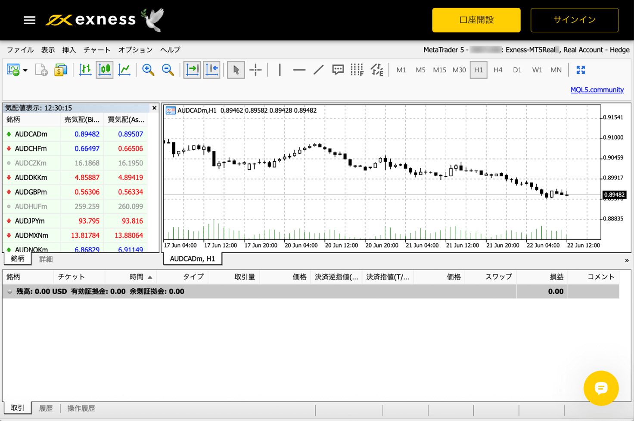Open the new chart dropdown arrow

(25, 70)
